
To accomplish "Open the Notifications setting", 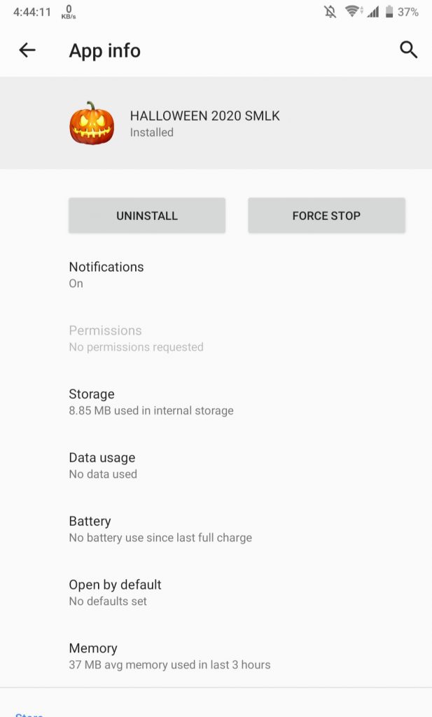I will pos(216,274).
